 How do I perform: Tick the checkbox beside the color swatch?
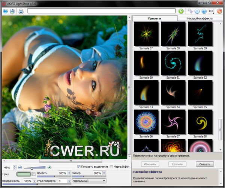[x=34, y=174]
